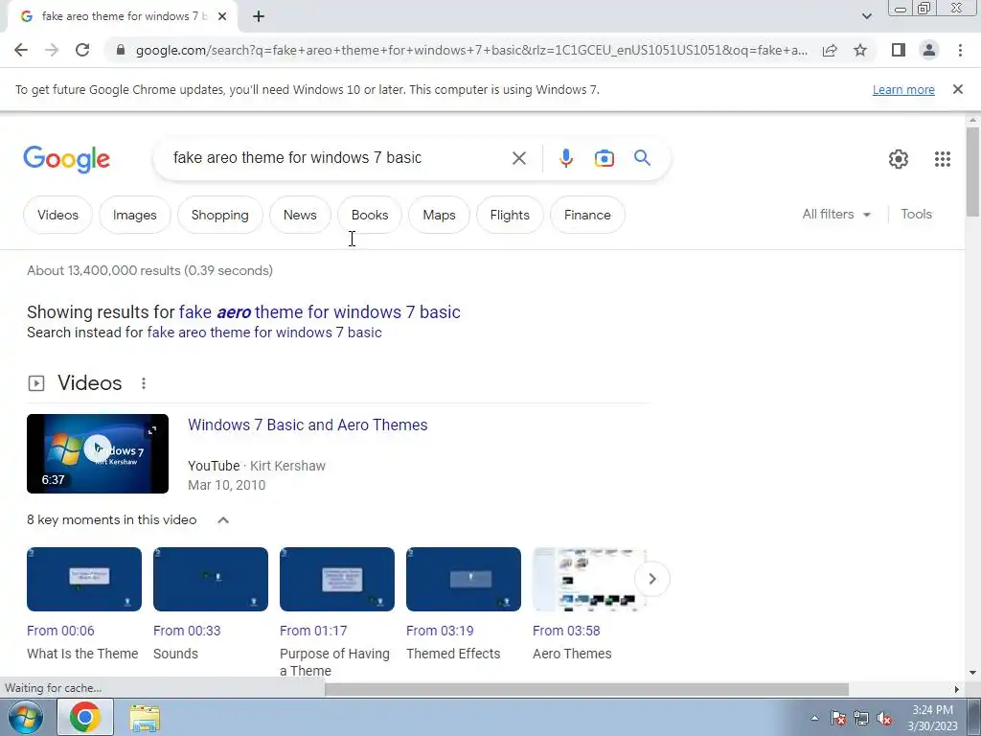Close the 'fake areo theme' tab
981x736 pixels.
pyautogui.click(x=221, y=16)
